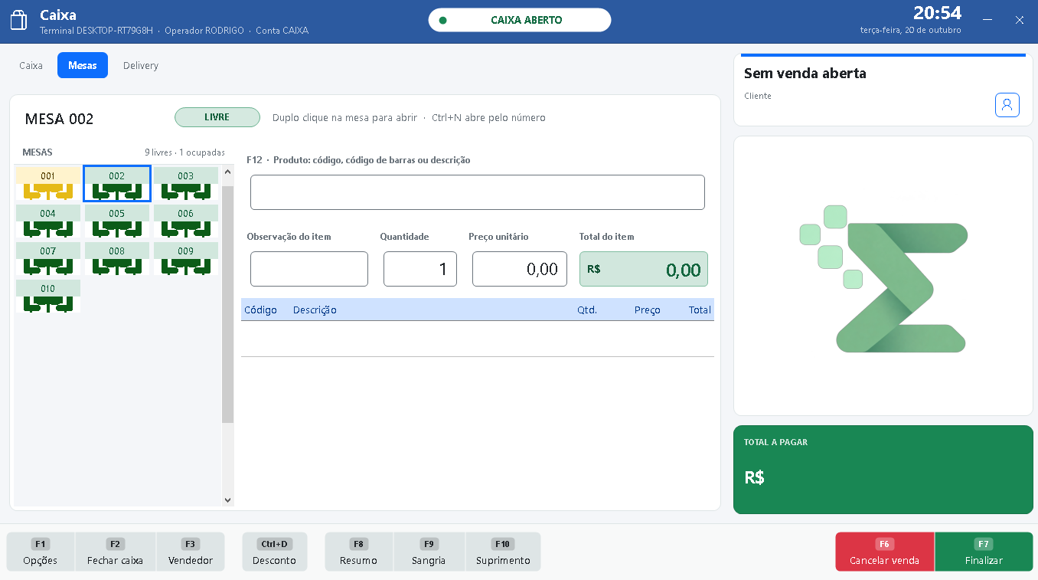Switch to the Mesas tab
Viewport: 1038px width, 580px height.
click(x=83, y=66)
